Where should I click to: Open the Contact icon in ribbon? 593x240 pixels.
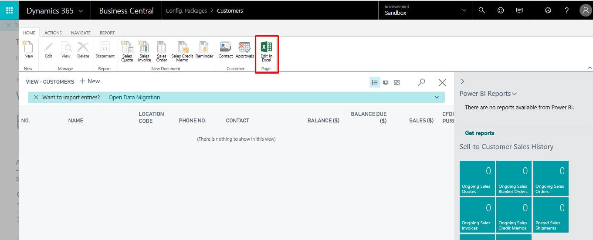(x=226, y=50)
